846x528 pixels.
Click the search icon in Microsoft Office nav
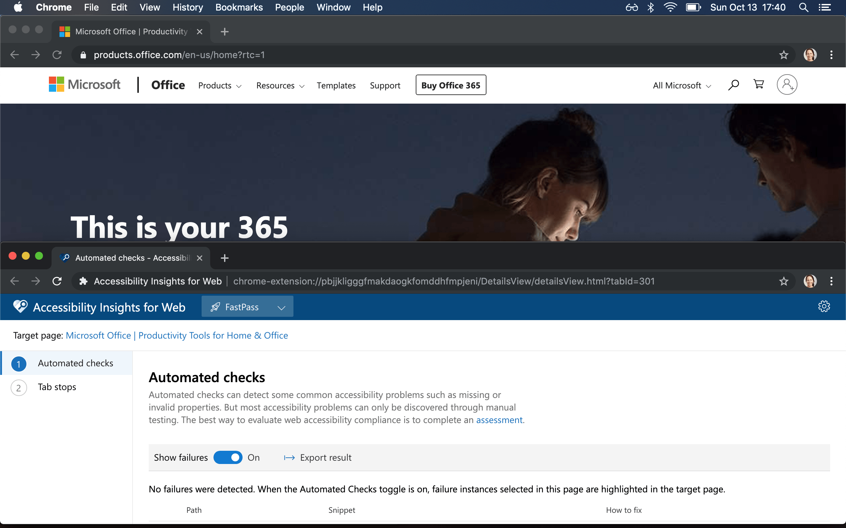(733, 84)
